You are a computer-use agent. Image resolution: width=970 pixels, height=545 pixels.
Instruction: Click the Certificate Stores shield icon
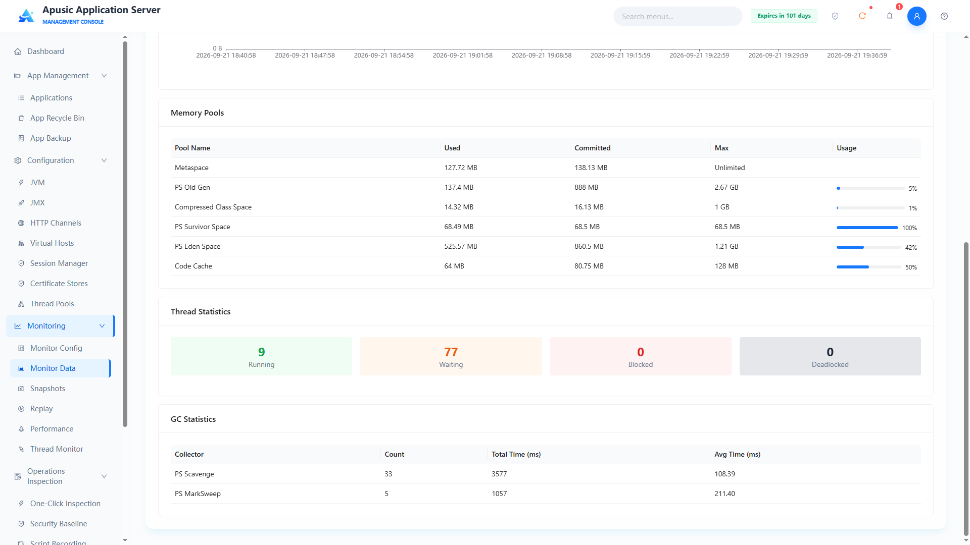pyautogui.click(x=21, y=284)
